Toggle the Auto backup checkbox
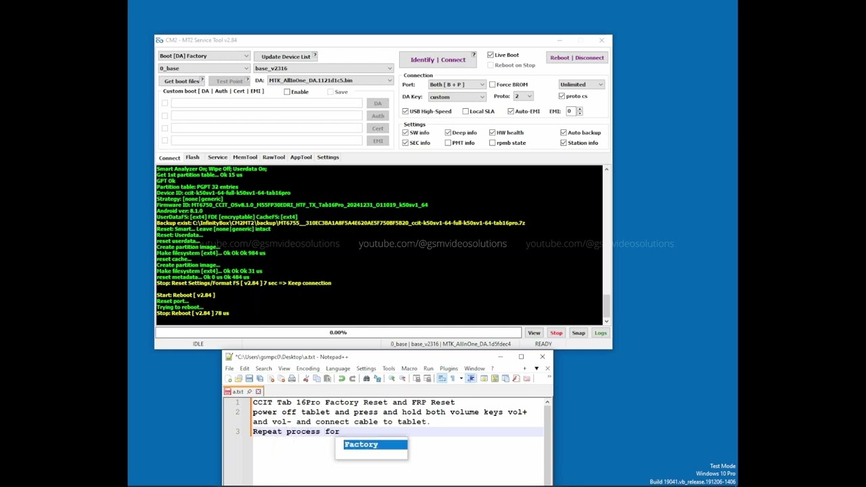This screenshot has width=866, height=487. tap(564, 133)
